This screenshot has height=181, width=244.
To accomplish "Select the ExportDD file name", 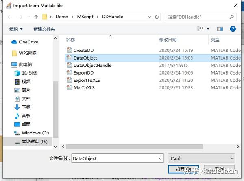I will 83,72.
